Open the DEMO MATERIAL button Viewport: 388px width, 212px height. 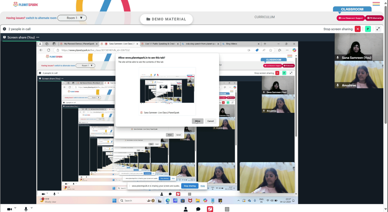[166, 19]
